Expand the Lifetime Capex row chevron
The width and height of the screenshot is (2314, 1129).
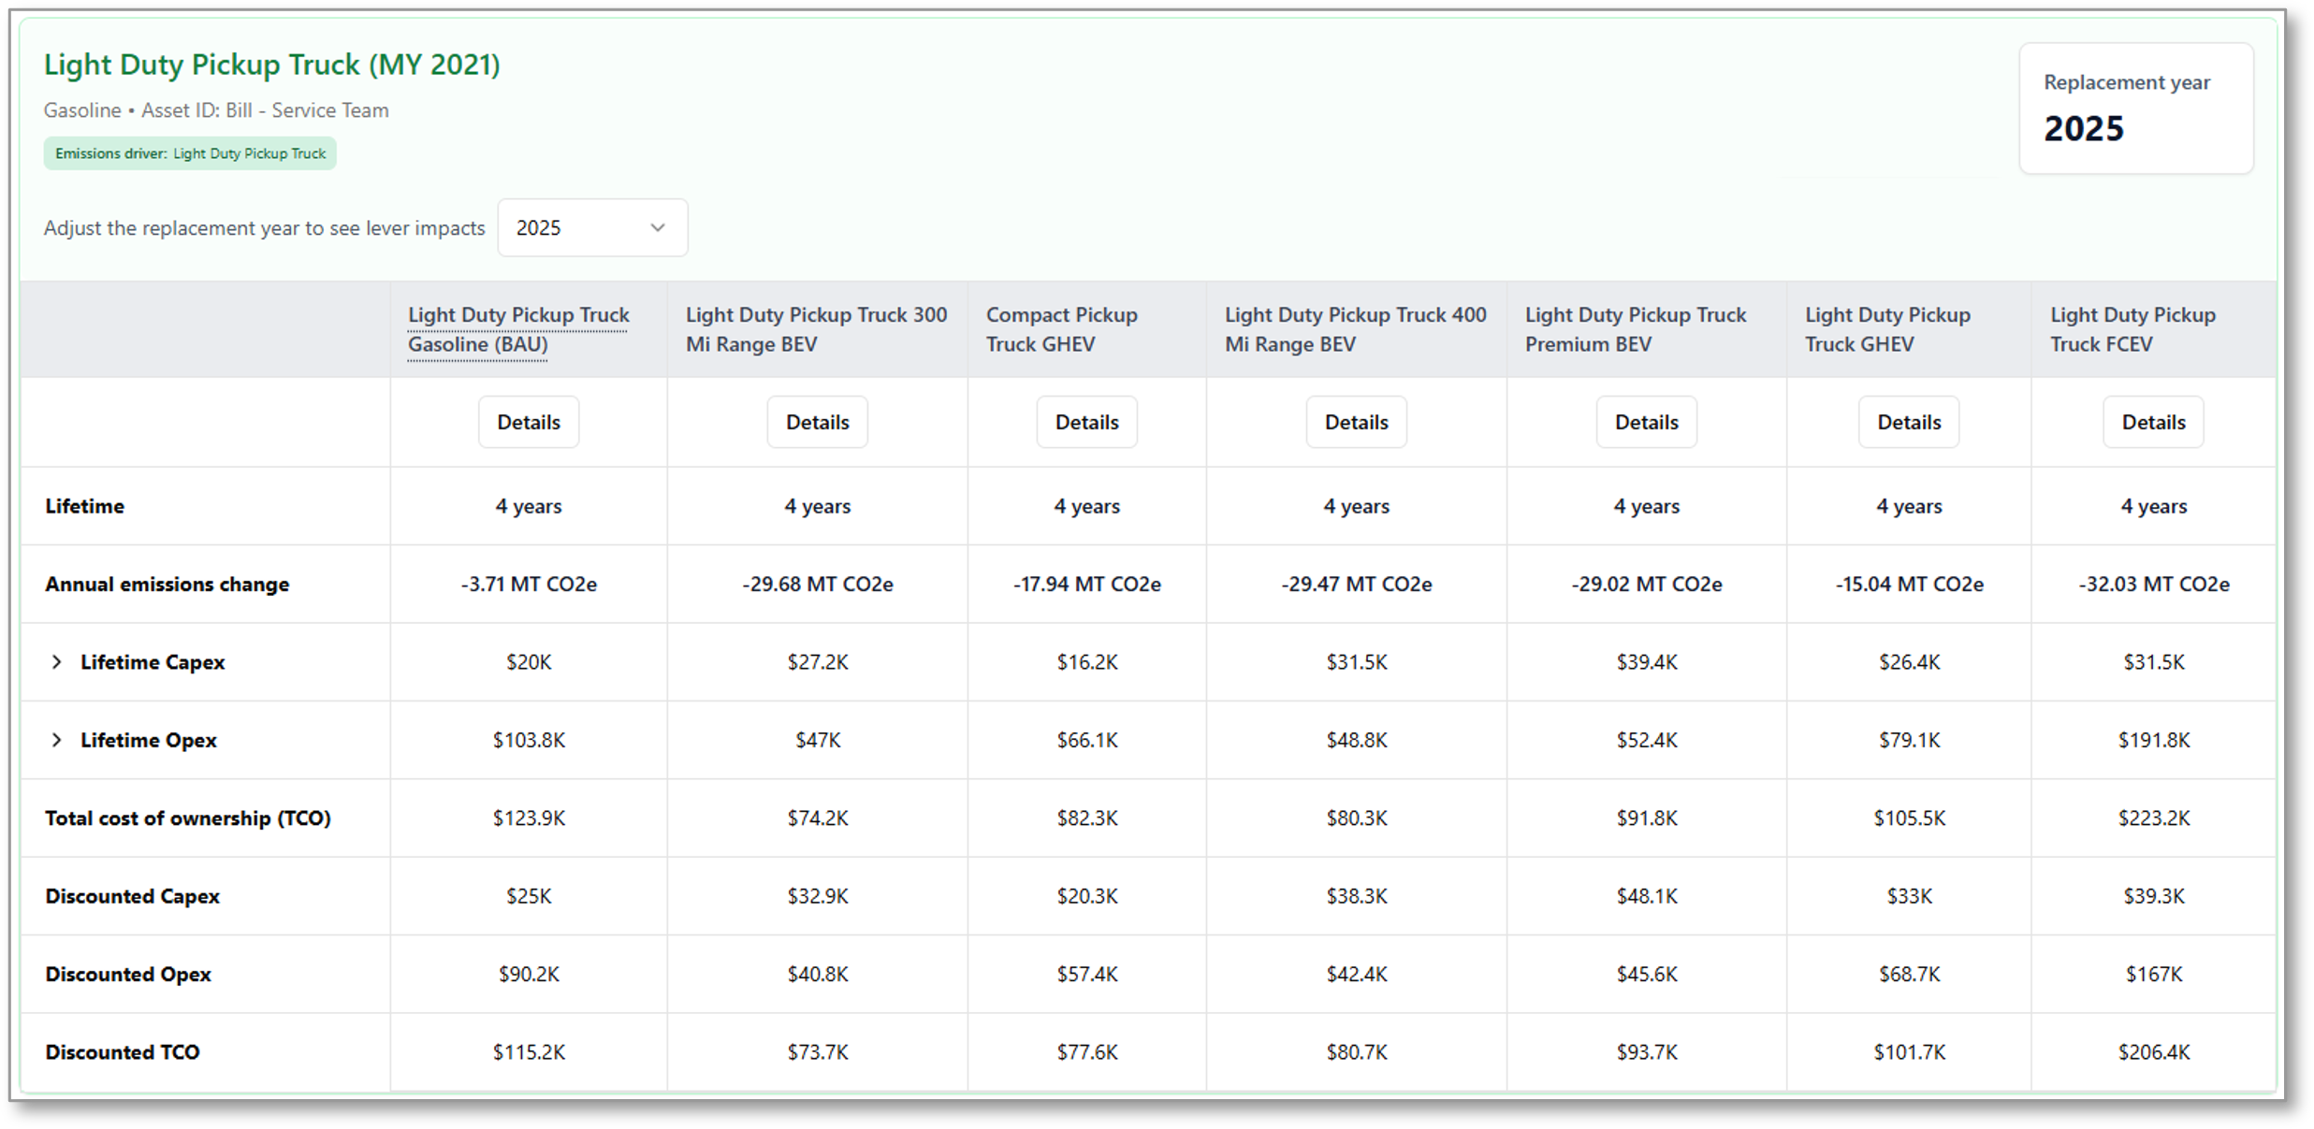pyautogui.click(x=56, y=662)
